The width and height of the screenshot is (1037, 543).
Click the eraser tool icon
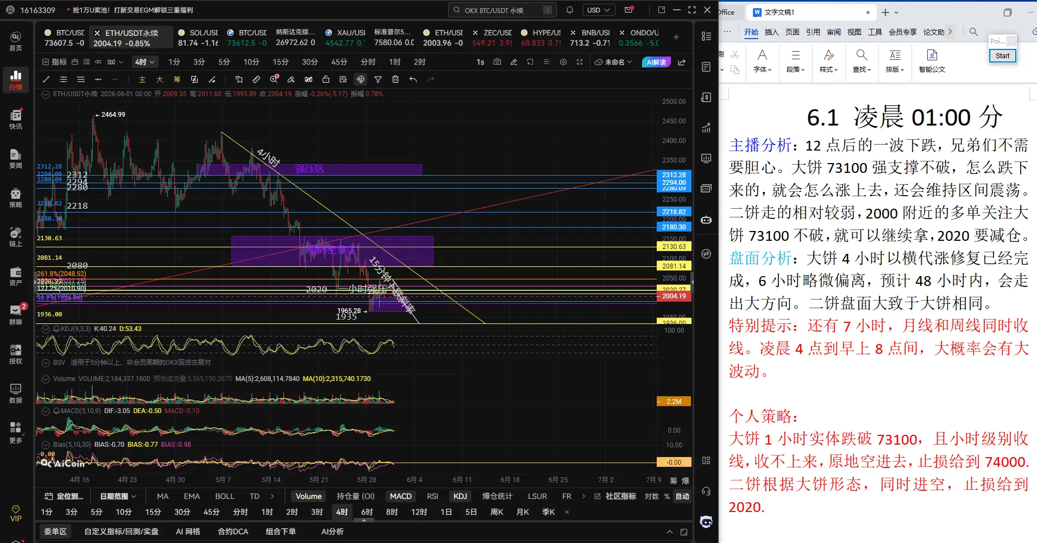[291, 79]
